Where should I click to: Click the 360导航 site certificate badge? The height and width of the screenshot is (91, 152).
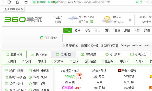tap(39, 2)
